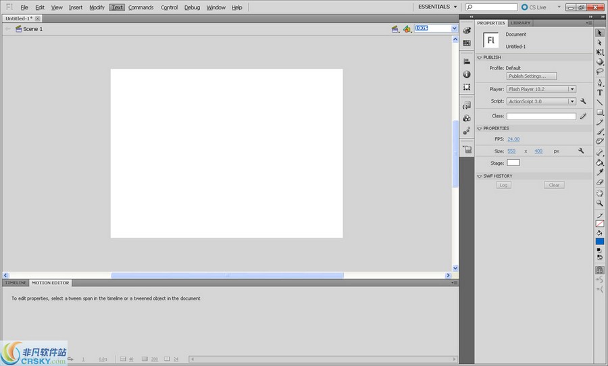
Task: Click the Black and White colors icon
Action: 599,251
